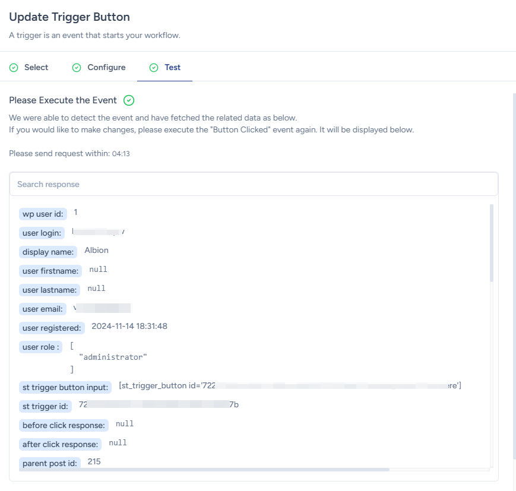
Task: Choose the user email label chip
Action: click(x=42, y=309)
